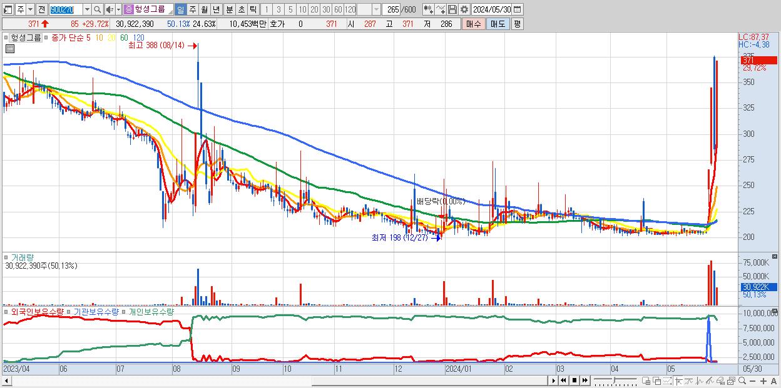Click the zigzag wave tool icon
Image resolution: width=781 pixels, height=388 pixels.
point(699,381)
